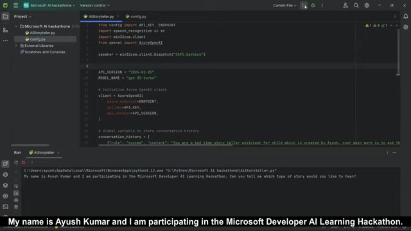Open the Code With Me icon
The width and height of the screenshot is (411, 231).
tap(345, 5)
